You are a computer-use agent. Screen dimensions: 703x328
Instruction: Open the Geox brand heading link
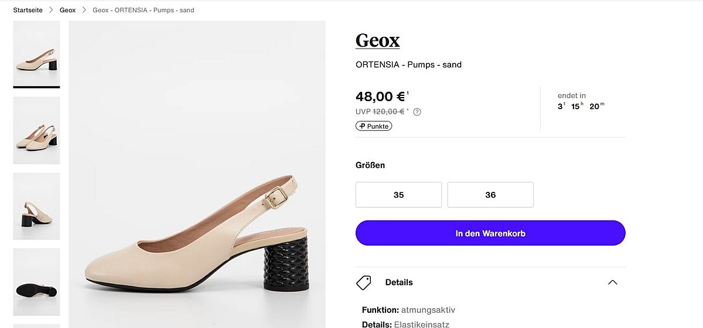(377, 40)
